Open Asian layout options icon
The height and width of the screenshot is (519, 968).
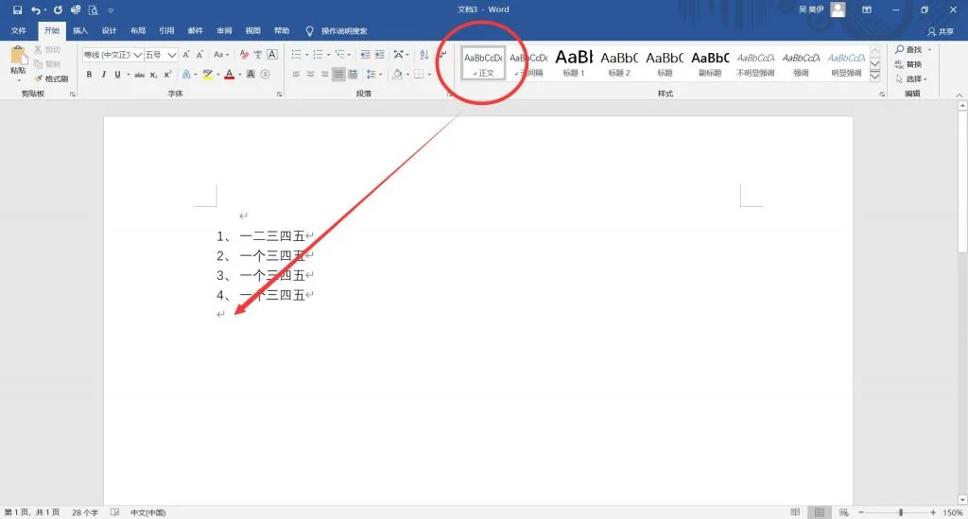pos(400,55)
